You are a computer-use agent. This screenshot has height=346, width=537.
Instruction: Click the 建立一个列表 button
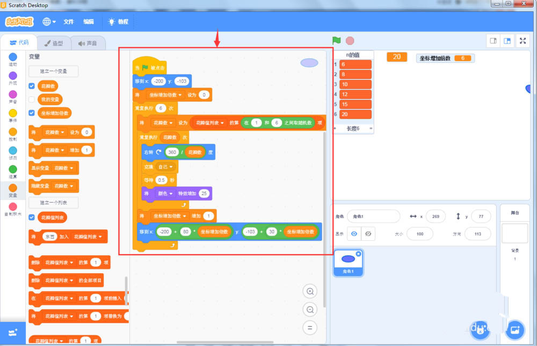53,203
